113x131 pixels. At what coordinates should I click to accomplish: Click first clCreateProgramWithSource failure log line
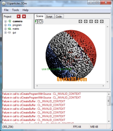pyautogui.click(x=42, y=94)
